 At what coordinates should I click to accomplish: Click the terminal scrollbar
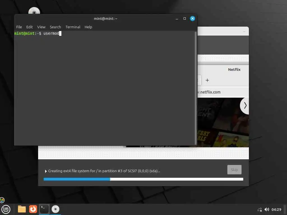(x=196, y=88)
